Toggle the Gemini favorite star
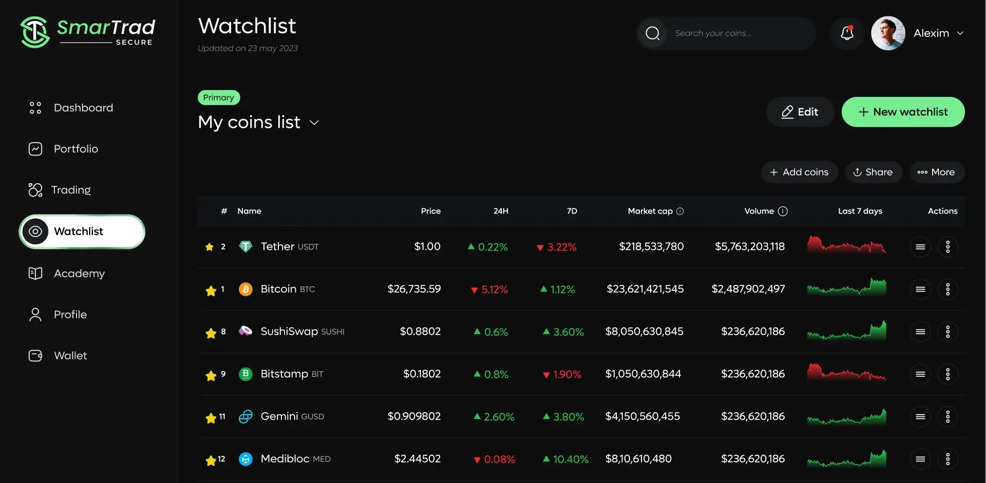Screen dimensions: 986x483 pyautogui.click(x=211, y=418)
